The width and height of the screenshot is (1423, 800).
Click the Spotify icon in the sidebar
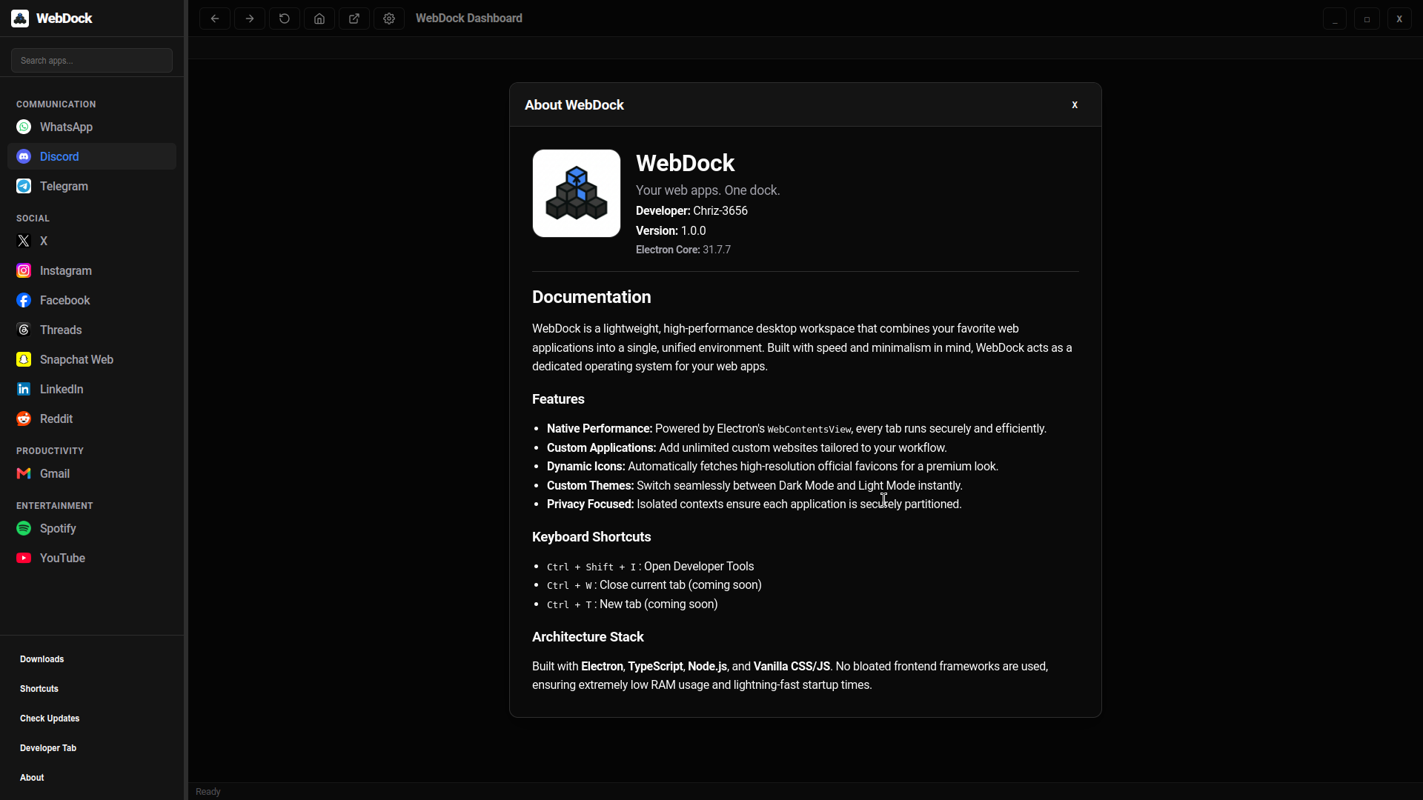tap(24, 528)
